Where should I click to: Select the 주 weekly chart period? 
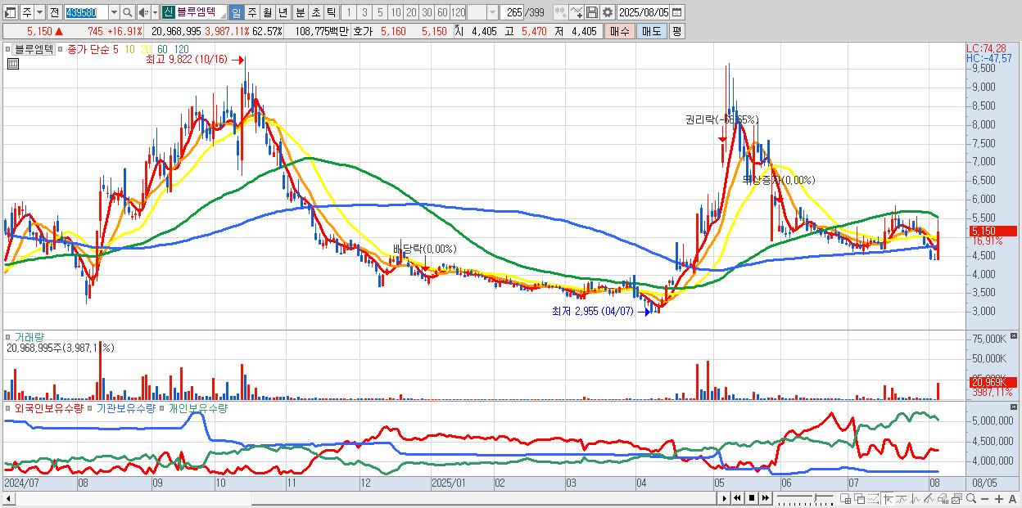pyautogui.click(x=251, y=12)
